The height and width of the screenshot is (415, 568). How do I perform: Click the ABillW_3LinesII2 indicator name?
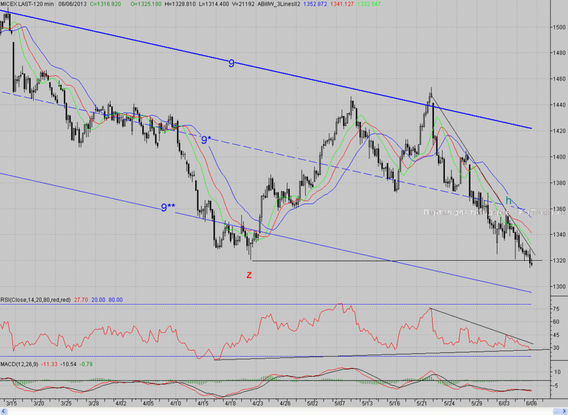point(279,4)
